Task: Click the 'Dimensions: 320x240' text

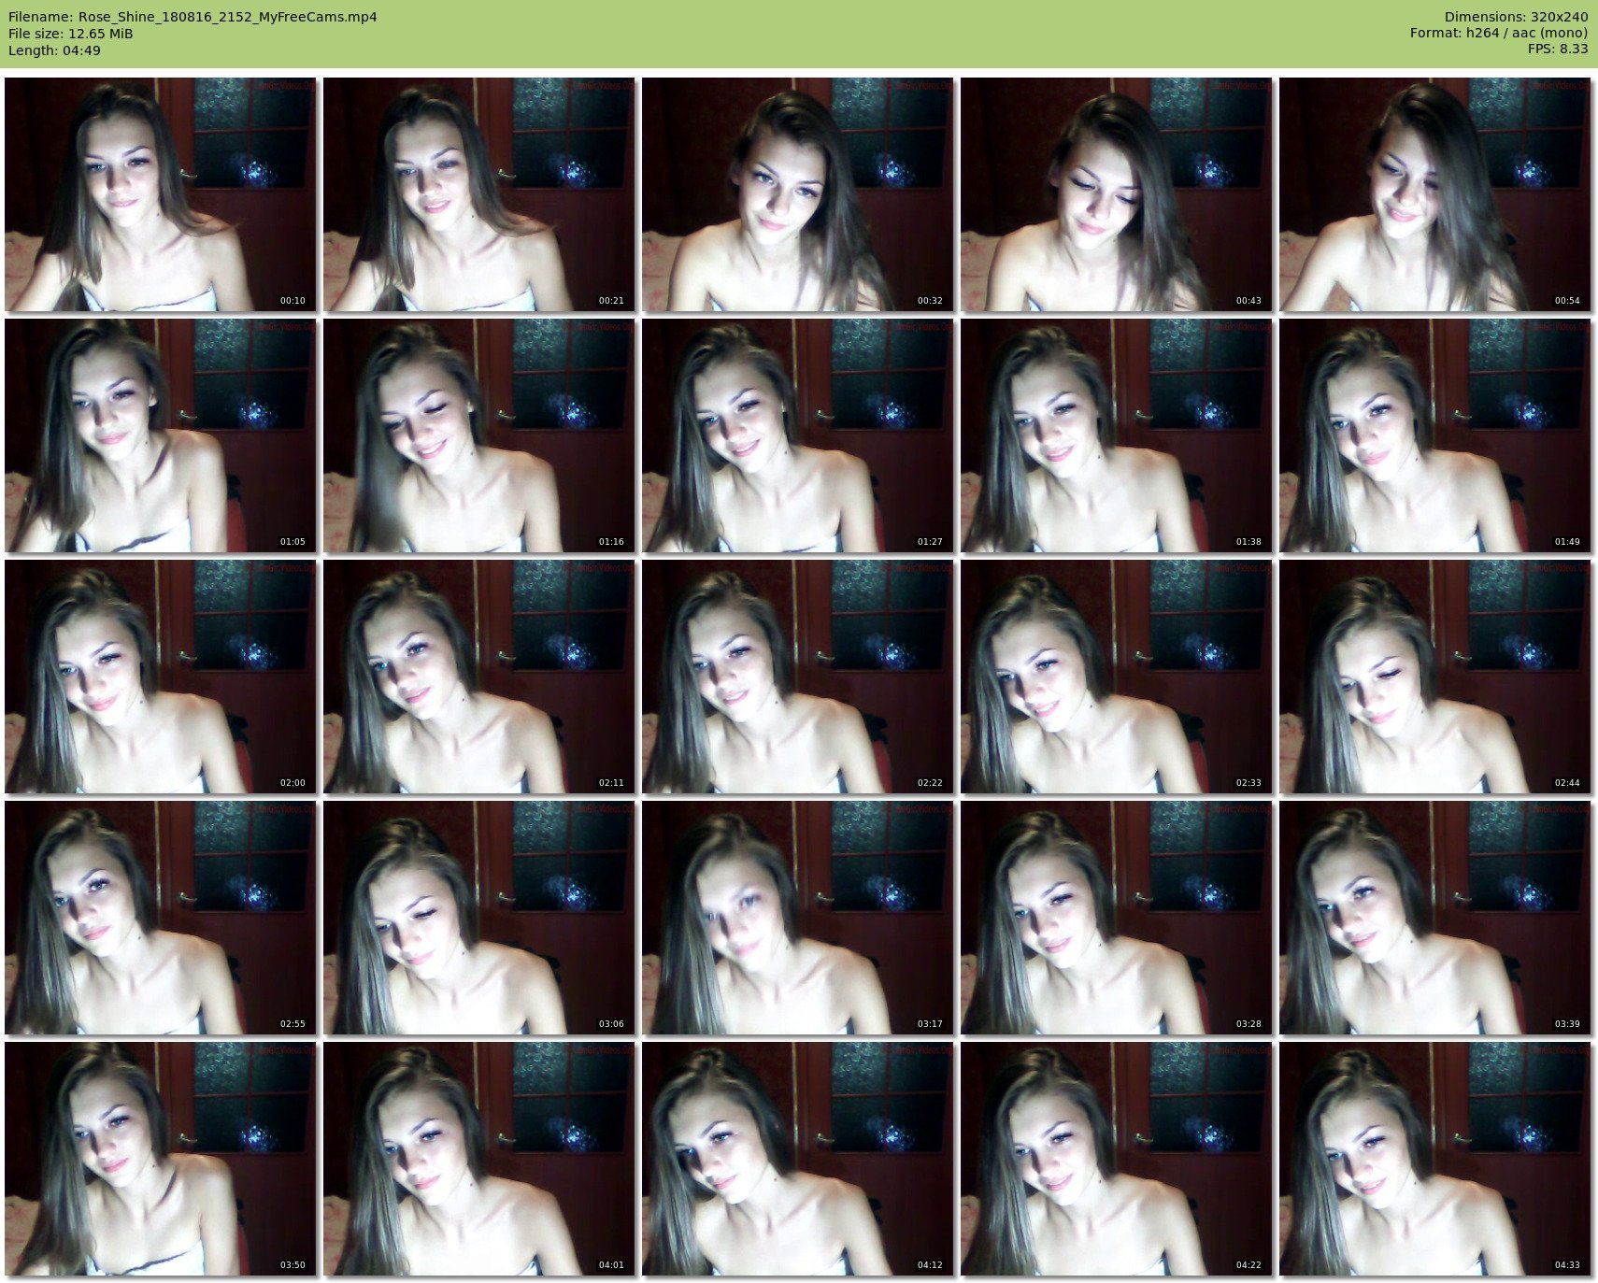Action: click(x=1516, y=17)
